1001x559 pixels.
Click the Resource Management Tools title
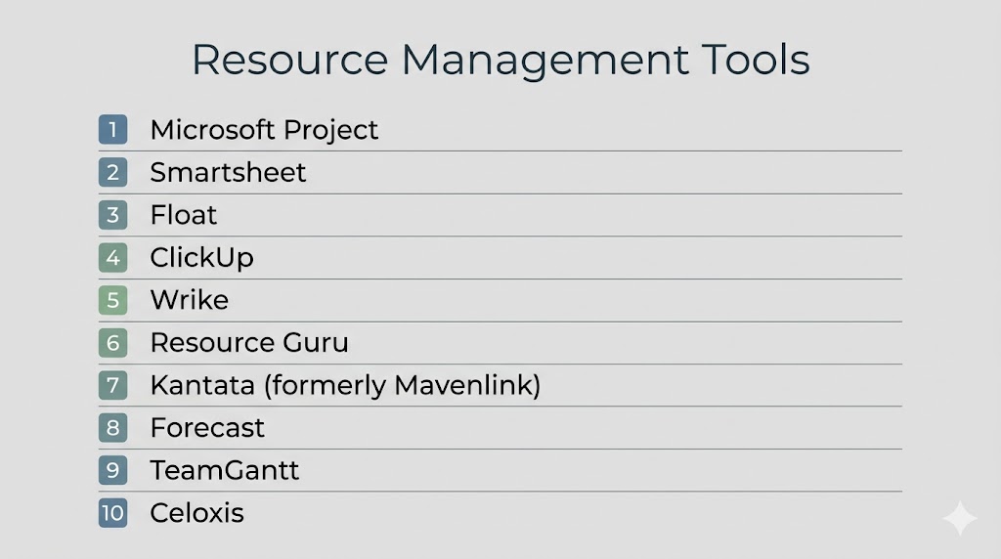point(500,61)
